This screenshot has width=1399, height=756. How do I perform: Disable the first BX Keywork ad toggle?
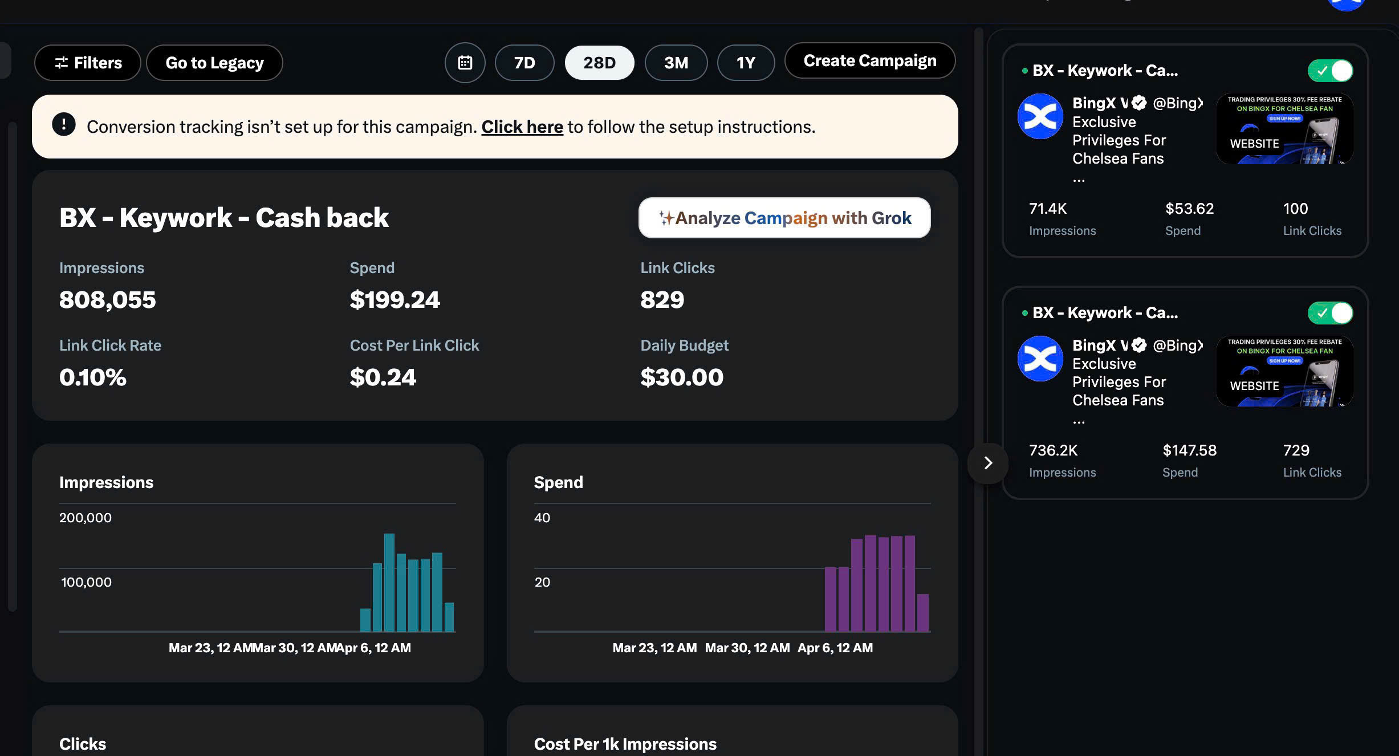click(1330, 71)
